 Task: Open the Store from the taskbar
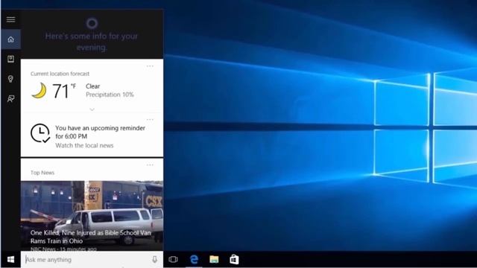(x=234, y=260)
